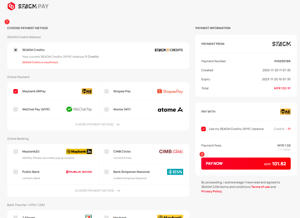Click the atome logo

170,109
